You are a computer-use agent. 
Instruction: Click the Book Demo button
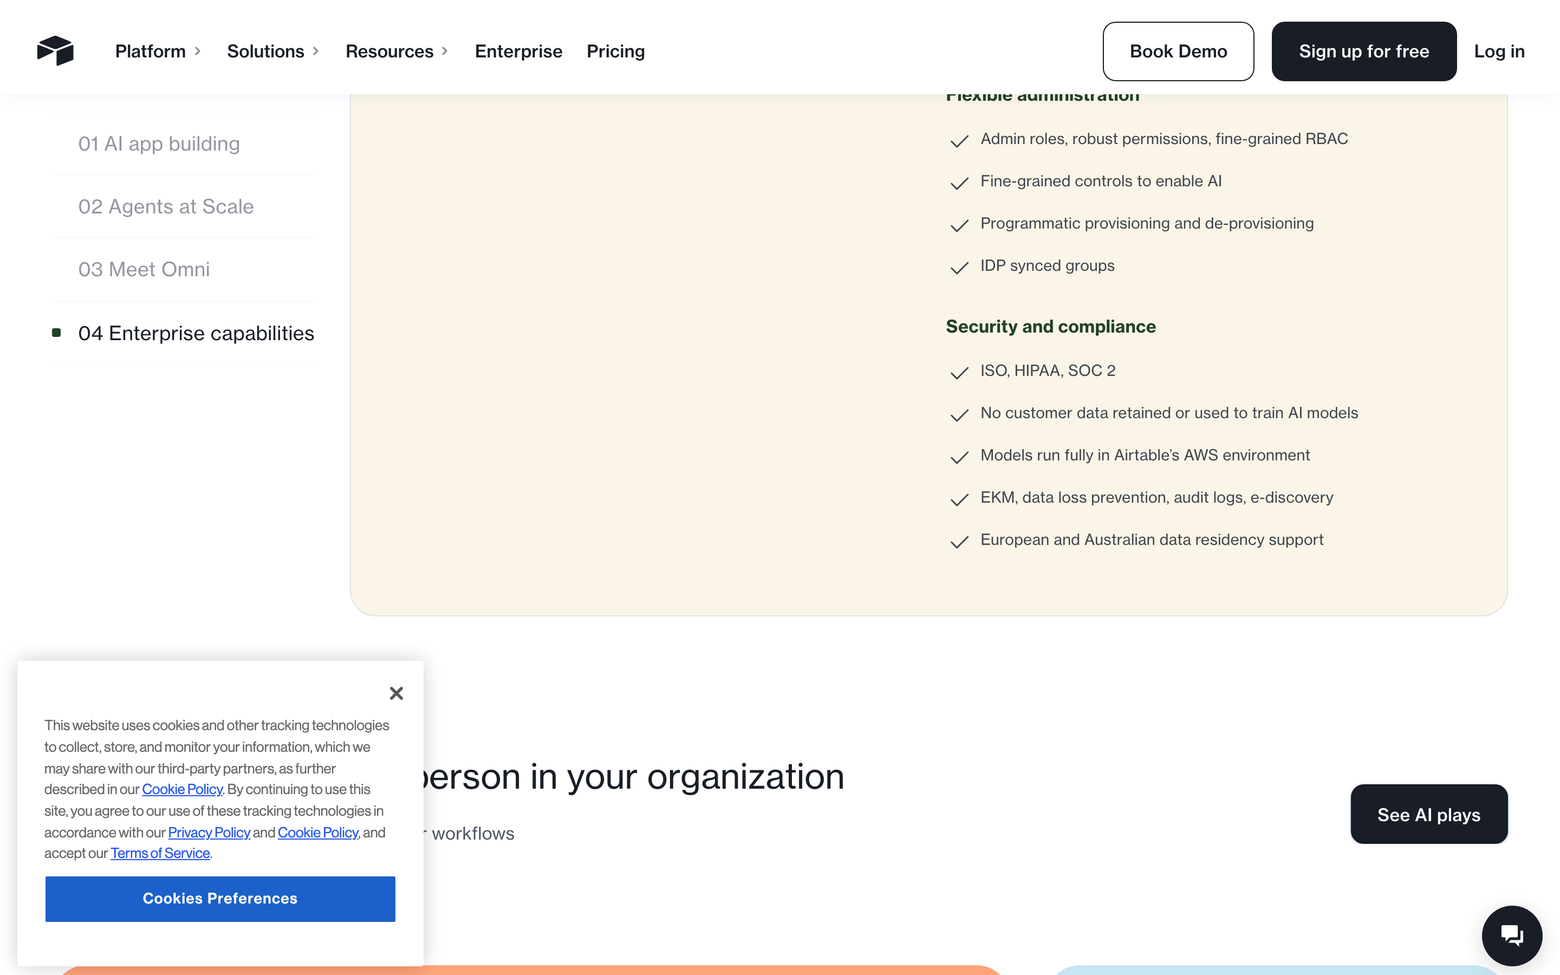[x=1178, y=51]
